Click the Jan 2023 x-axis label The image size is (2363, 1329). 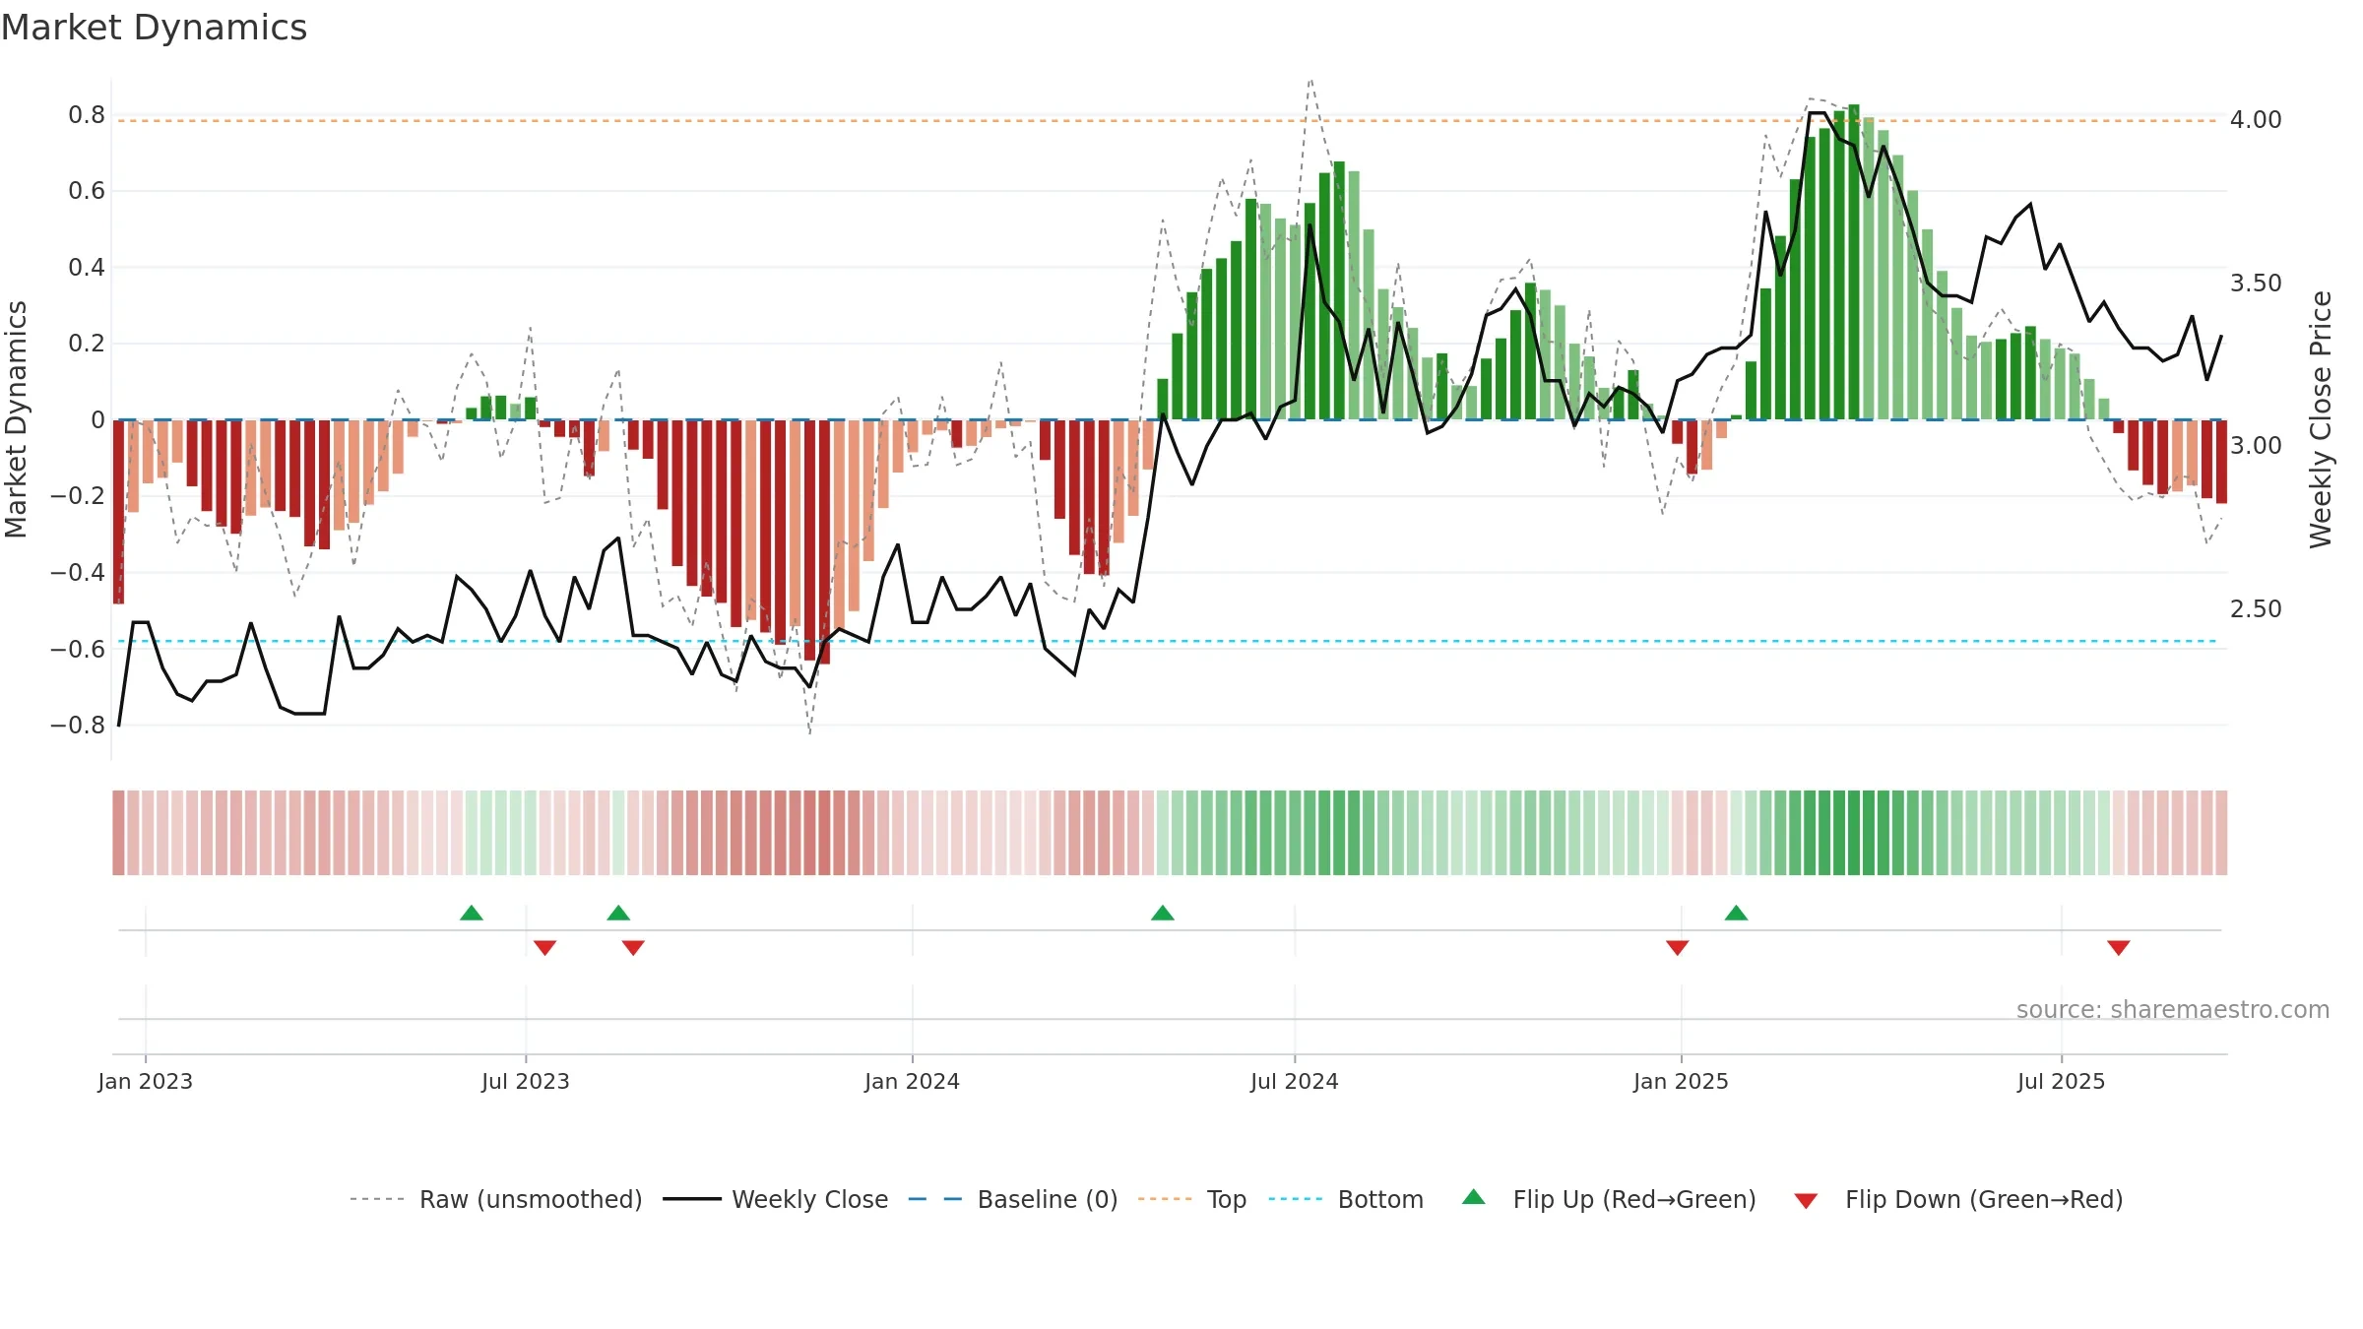pyautogui.click(x=146, y=1081)
